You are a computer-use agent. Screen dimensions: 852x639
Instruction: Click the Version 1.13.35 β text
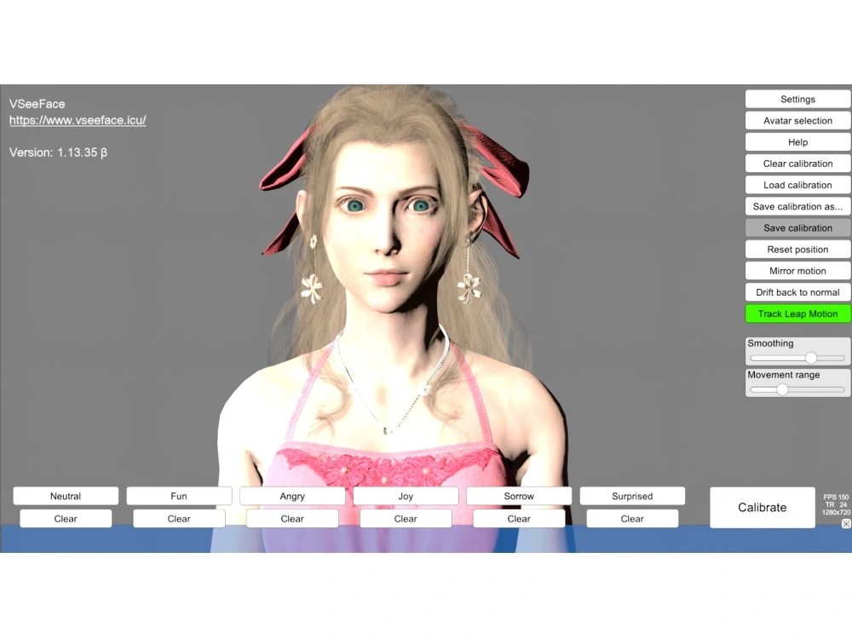click(x=58, y=153)
